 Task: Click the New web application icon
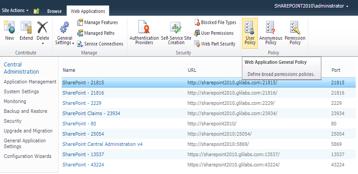point(9,27)
